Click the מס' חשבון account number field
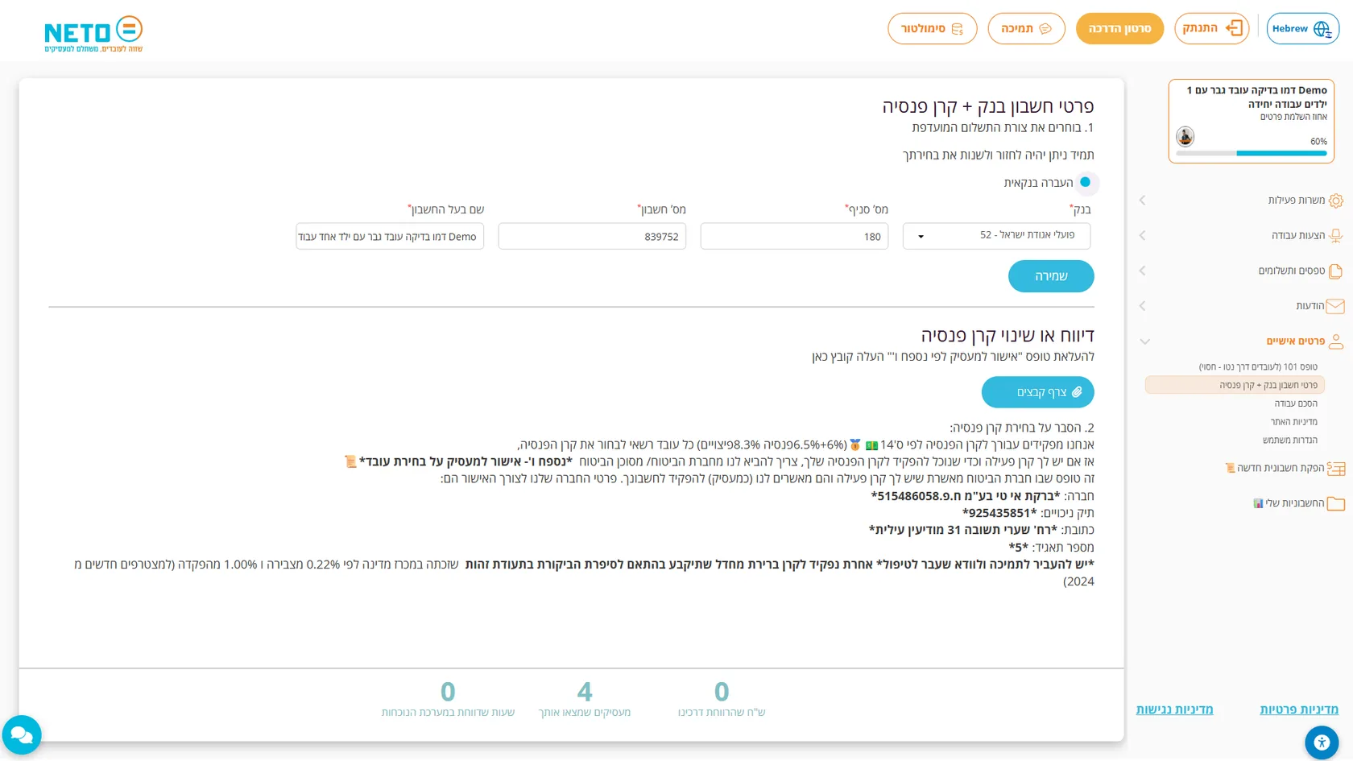The image size is (1353, 761). 592,237
